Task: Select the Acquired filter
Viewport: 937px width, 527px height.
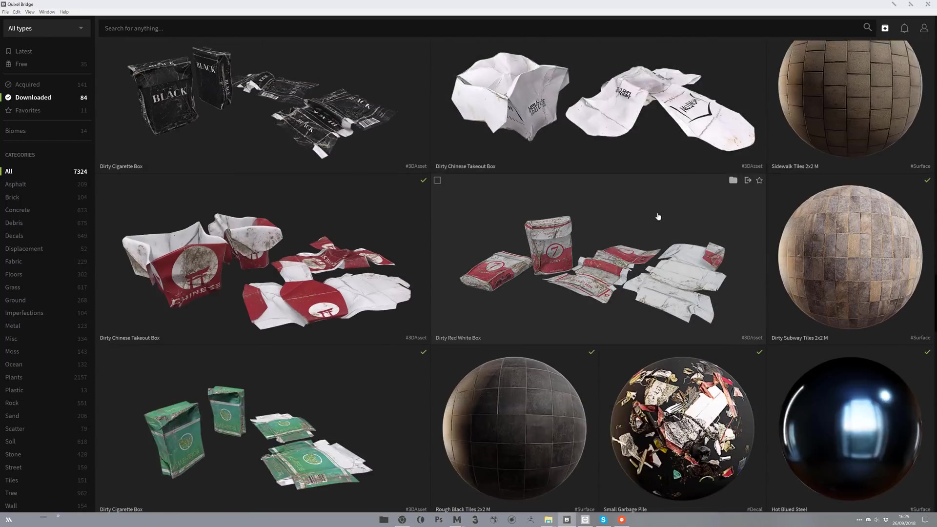Action: [27, 84]
